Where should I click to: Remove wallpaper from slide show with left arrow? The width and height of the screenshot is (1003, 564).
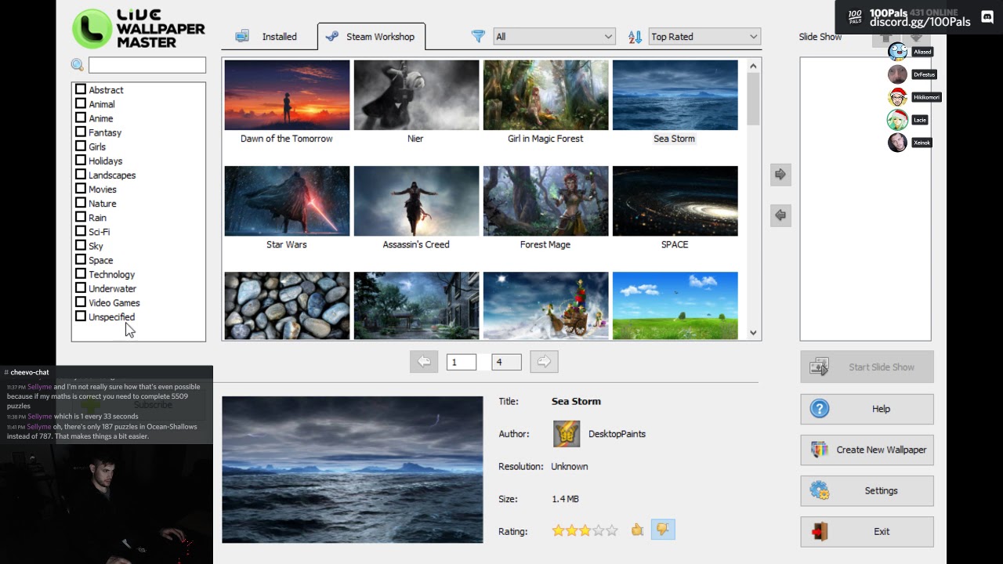pyautogui.click(x=780, y=215)
